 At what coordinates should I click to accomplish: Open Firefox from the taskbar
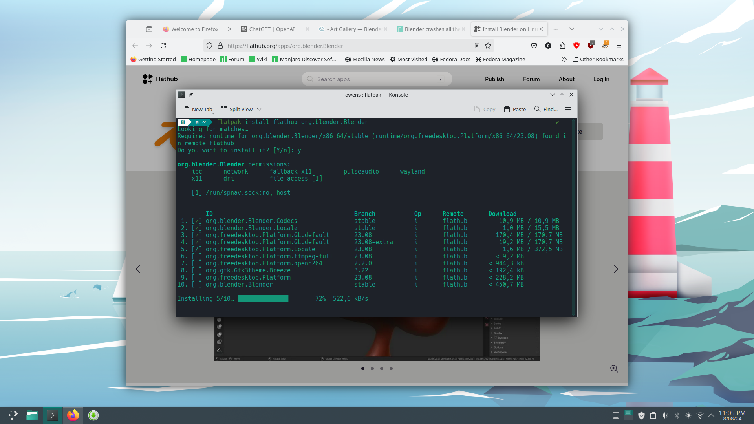click(x=73, y=415)
